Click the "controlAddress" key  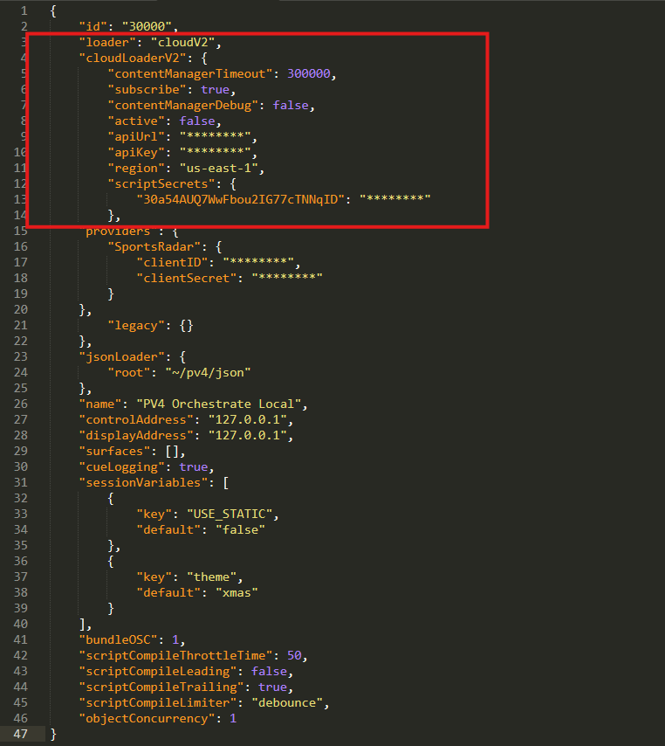click(x=136, y=419)
